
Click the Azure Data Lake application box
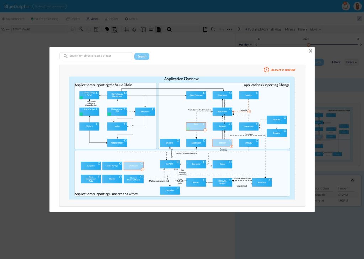tap(196, 95)
